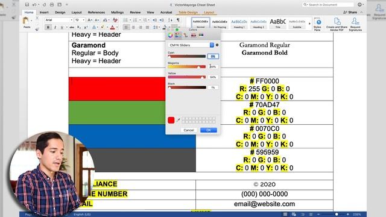
Task: Open the Review tab
Action: tap(135, 12)
